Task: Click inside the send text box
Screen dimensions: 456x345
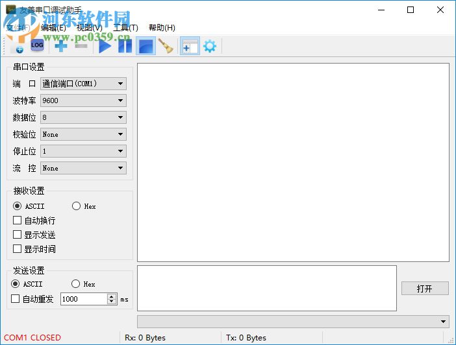Action: tap(267, 288)
